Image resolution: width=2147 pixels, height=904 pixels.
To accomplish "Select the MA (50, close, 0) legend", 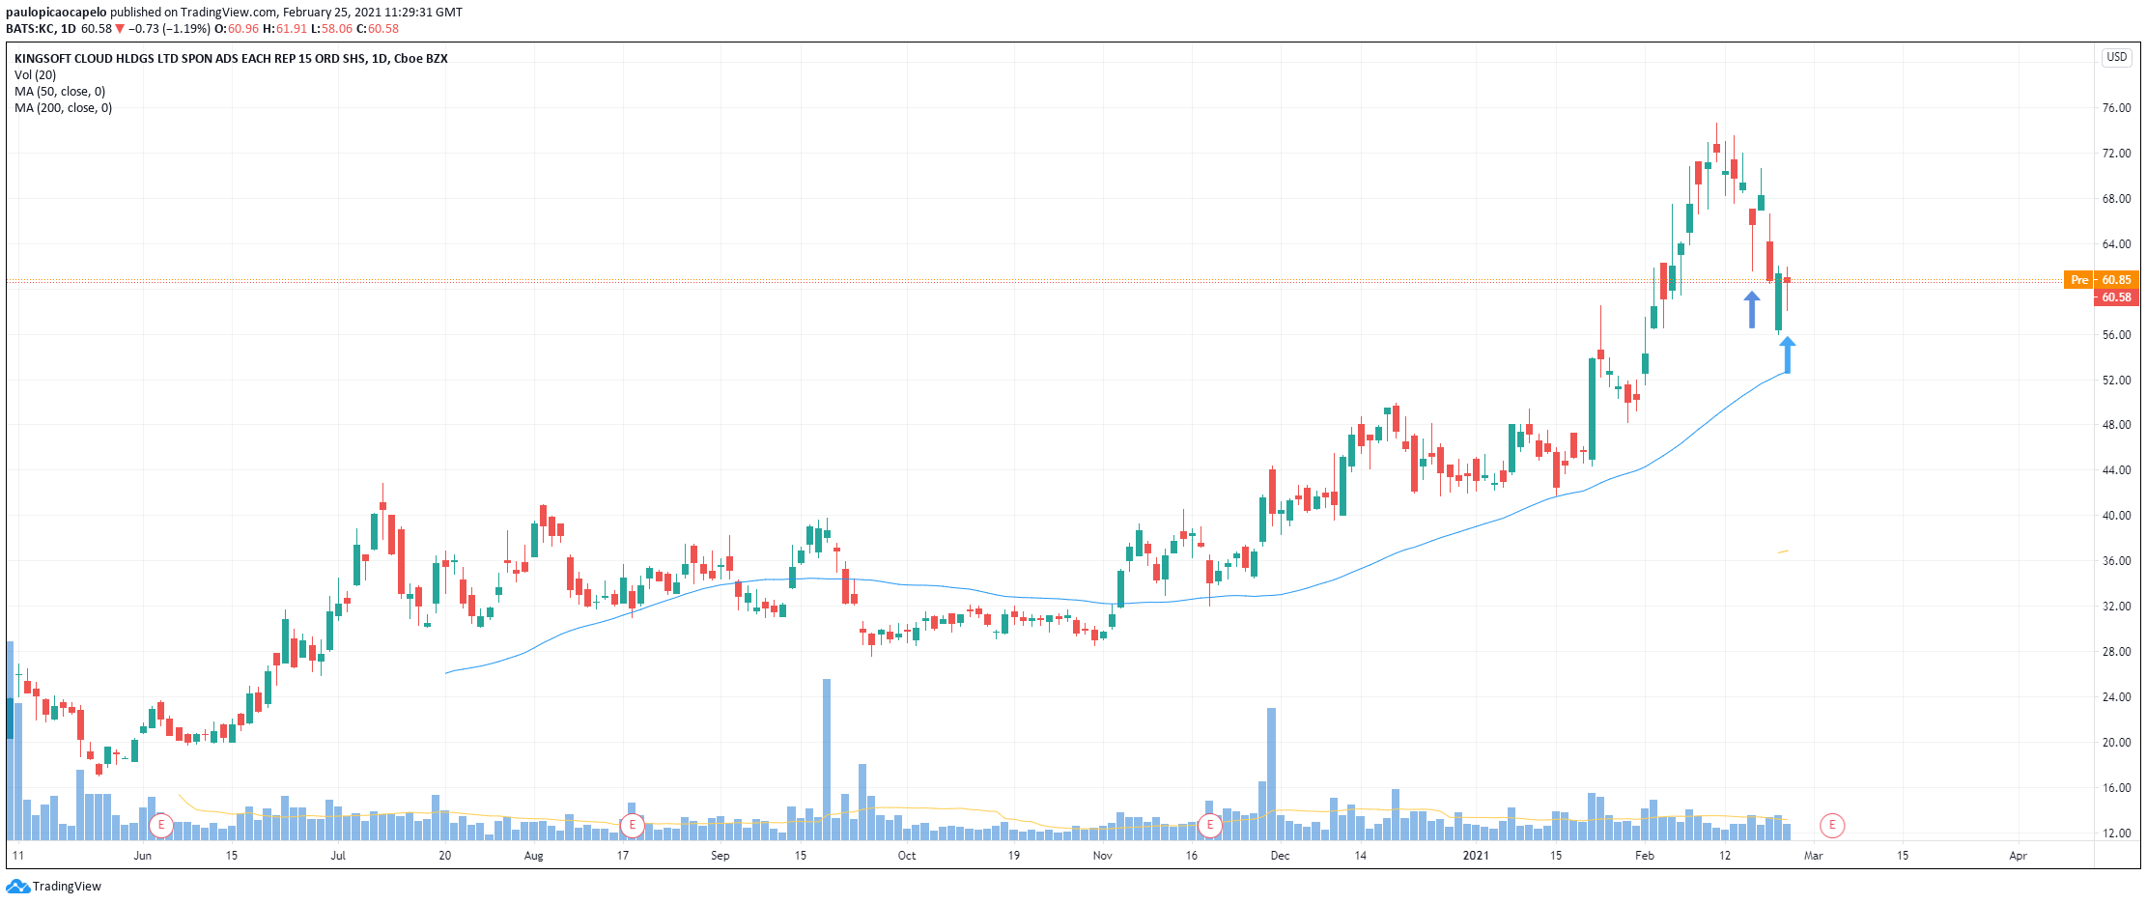I will click(x=60, y=91).
